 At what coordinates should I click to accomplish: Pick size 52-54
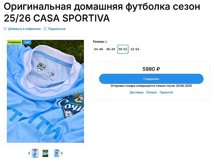pos(135,49)
